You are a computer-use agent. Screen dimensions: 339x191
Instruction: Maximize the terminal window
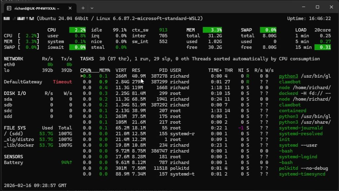317,7
